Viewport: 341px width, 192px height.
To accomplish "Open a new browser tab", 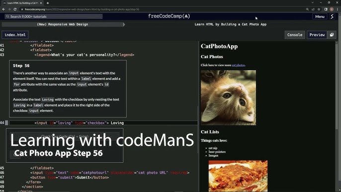I will pyautogui.click(x=48, y=3).
